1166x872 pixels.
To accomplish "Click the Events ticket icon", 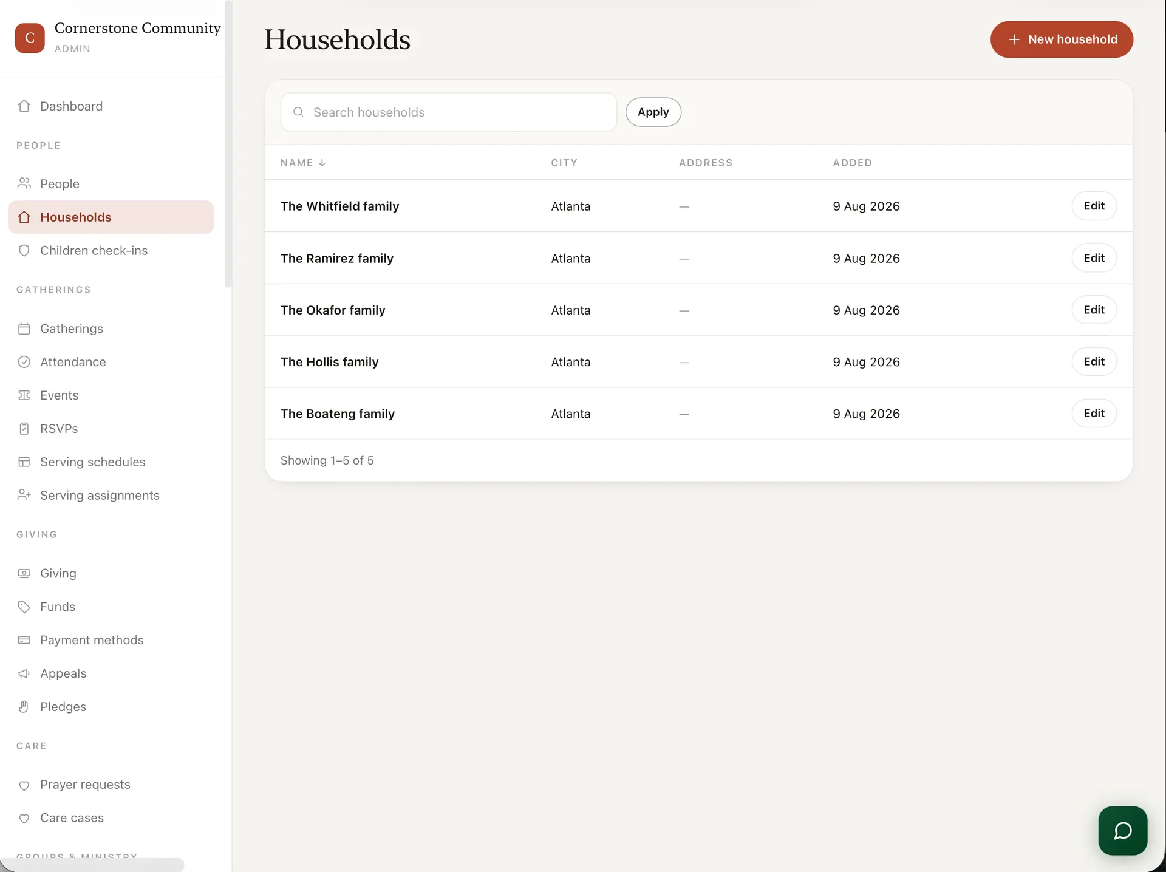I will [x=24, y=395].
